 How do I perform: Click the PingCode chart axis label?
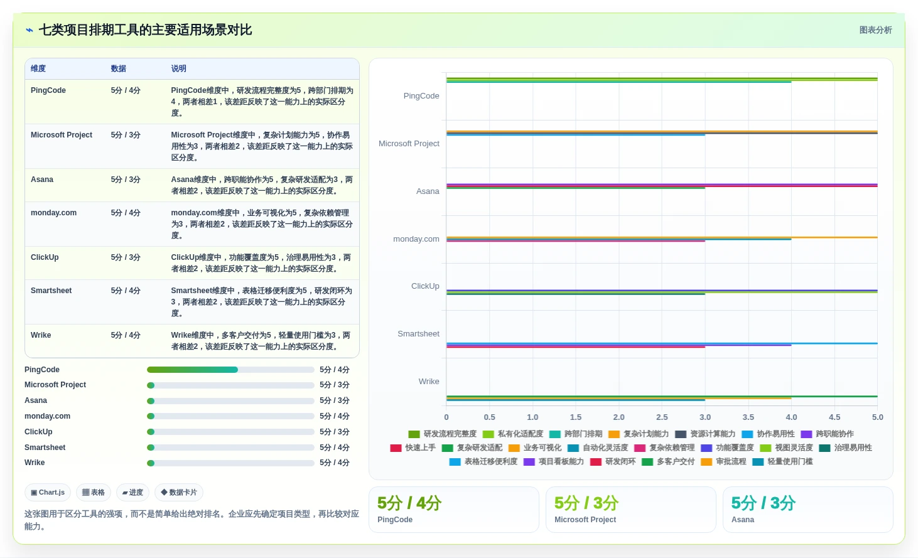pos(421,96)
